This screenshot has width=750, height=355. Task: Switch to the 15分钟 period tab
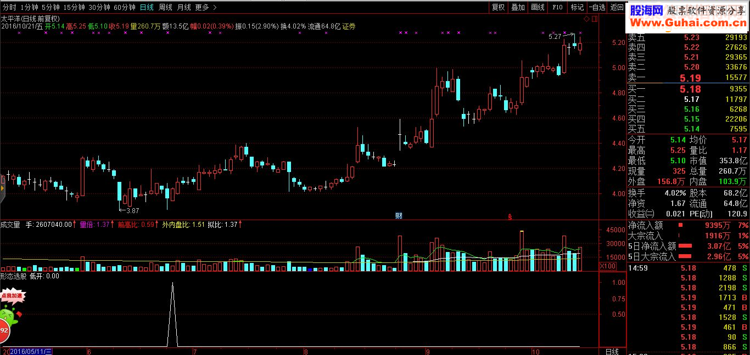(x=74, y=7)
